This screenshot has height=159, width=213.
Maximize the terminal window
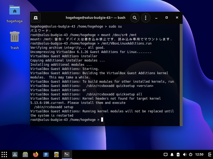167,17
